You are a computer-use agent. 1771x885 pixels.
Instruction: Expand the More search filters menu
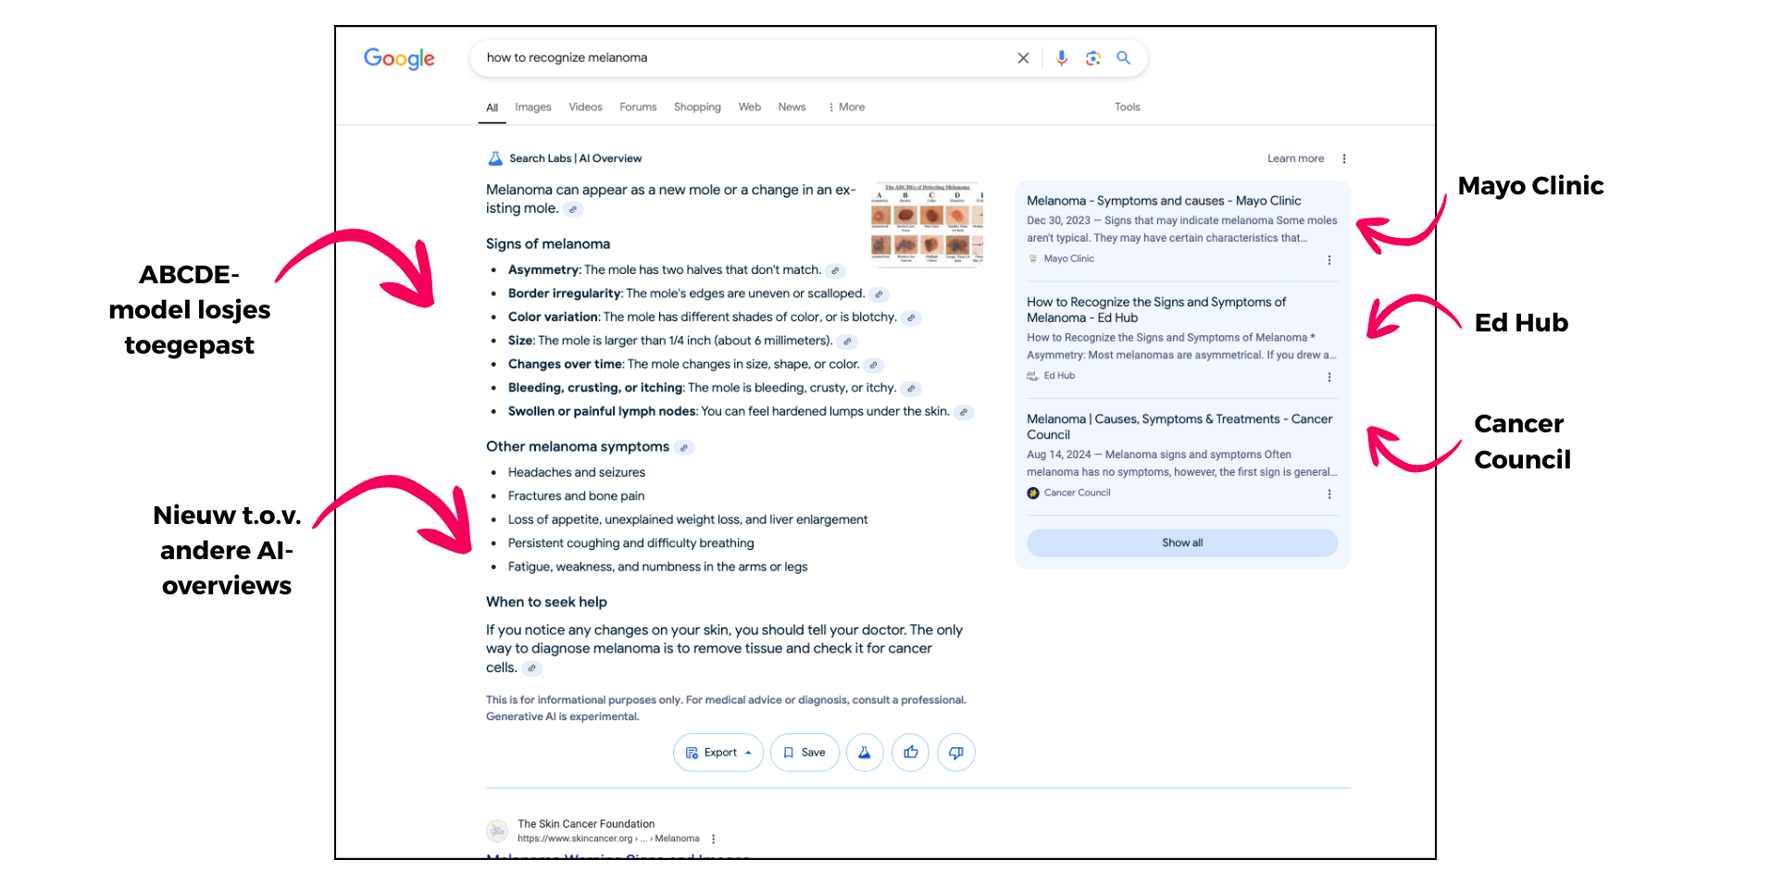[846, 107]
